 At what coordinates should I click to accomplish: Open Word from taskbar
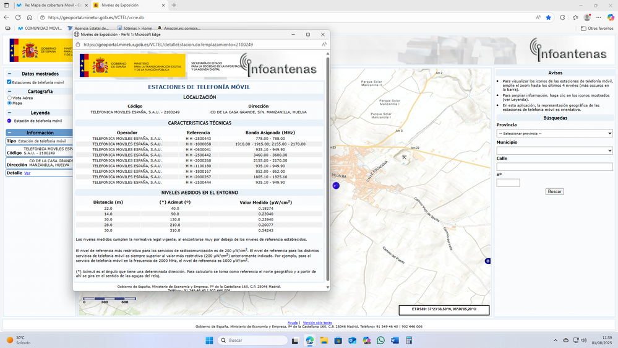[x=395, y=340]
